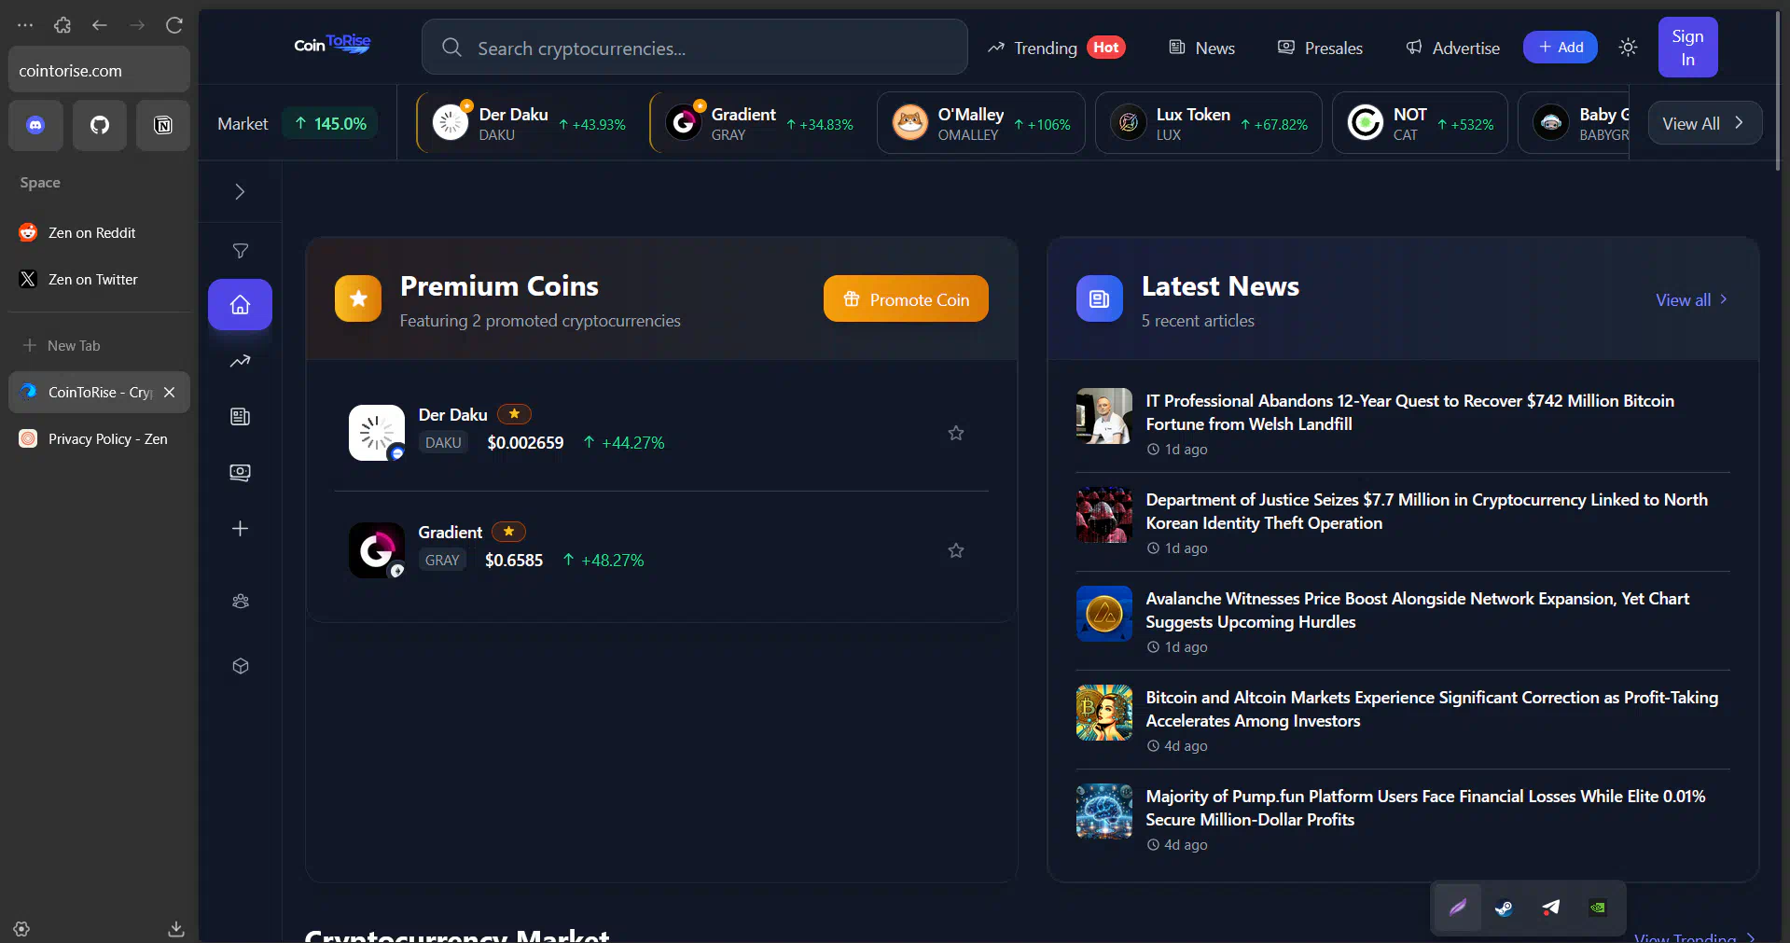Image resolution: width=1790 pixels, height=943 pixels.
Task: Open the Notion pinned shortcut icon
Action: click(x=163, y=125)
